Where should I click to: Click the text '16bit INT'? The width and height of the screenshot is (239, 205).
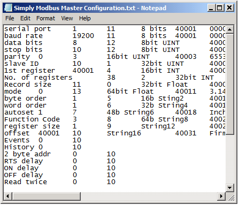coord(160,71)
